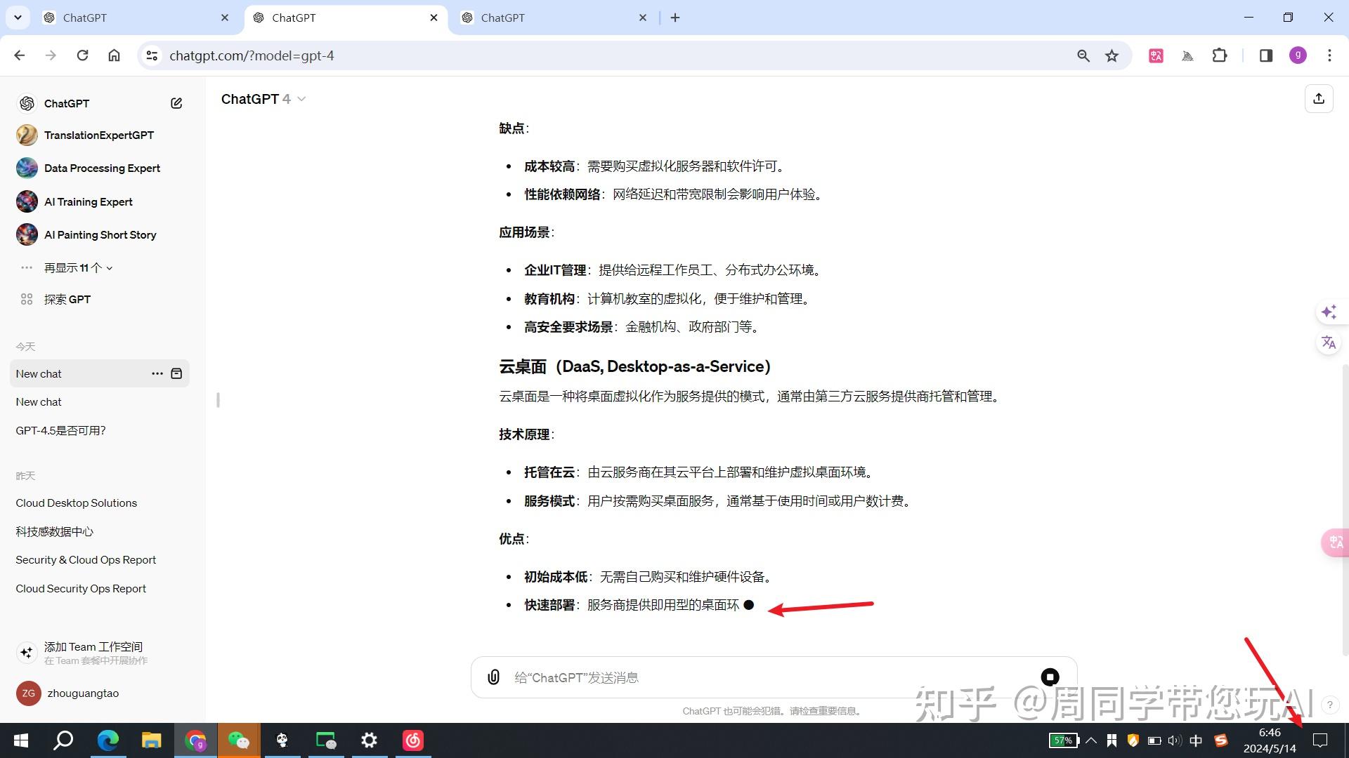Click the archive icon next to New chat
Image resolution: width=1349 pixels, height=758 pixels.
click(177, 373)
